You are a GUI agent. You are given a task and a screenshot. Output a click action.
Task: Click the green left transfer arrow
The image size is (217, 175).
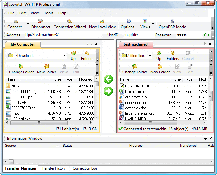(x=108, y=79)
